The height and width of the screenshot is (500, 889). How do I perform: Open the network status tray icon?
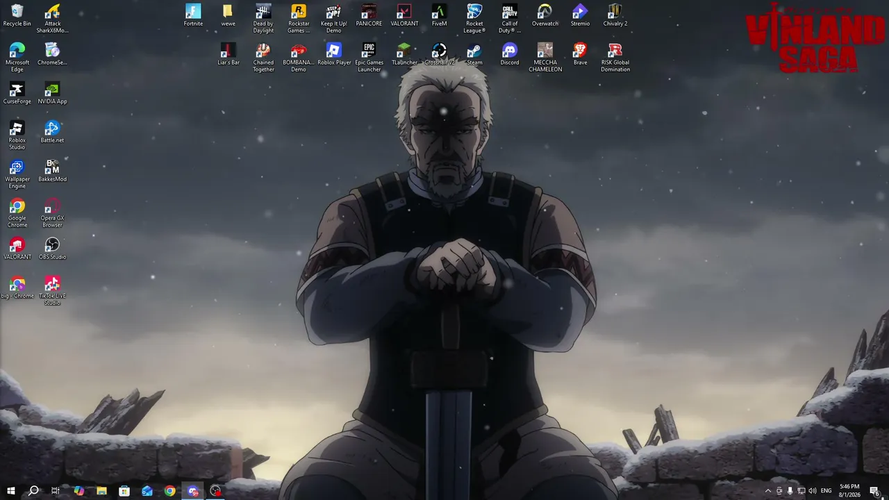pos(801,491)
